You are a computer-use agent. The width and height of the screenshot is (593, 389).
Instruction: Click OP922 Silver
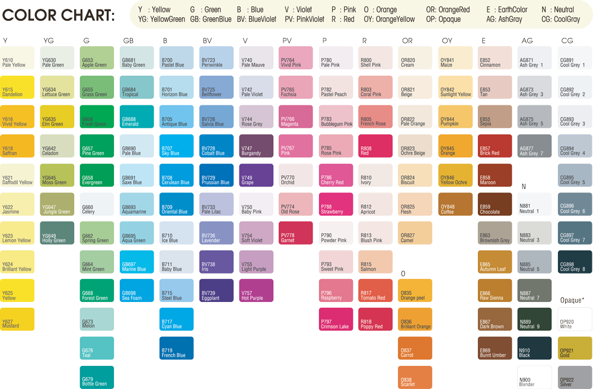point(574,377)
